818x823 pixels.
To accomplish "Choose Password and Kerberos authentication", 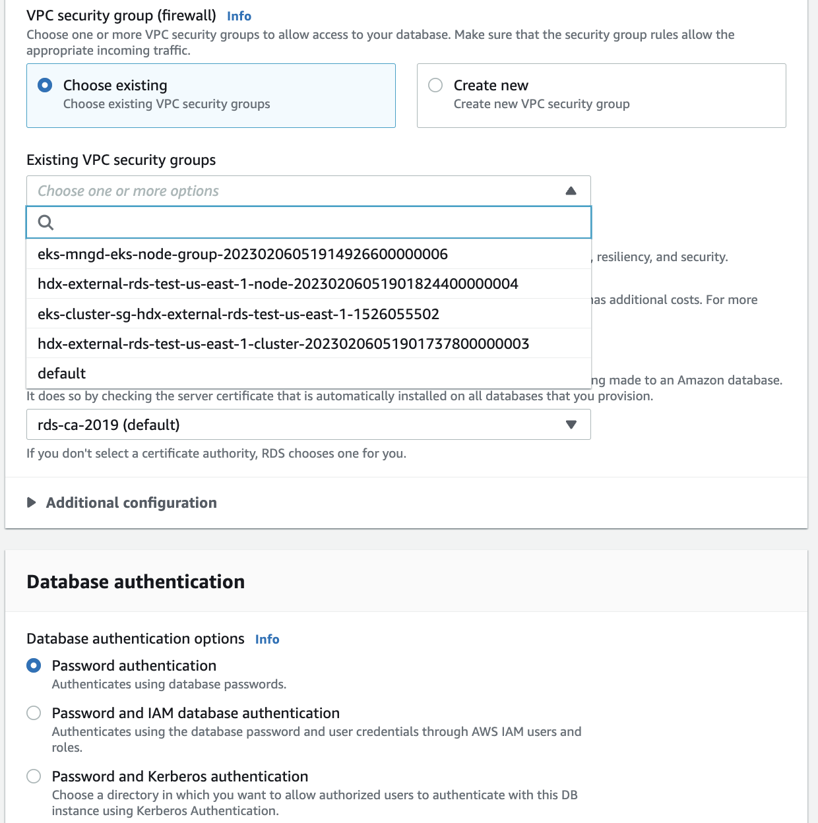I will click(34, 777).
